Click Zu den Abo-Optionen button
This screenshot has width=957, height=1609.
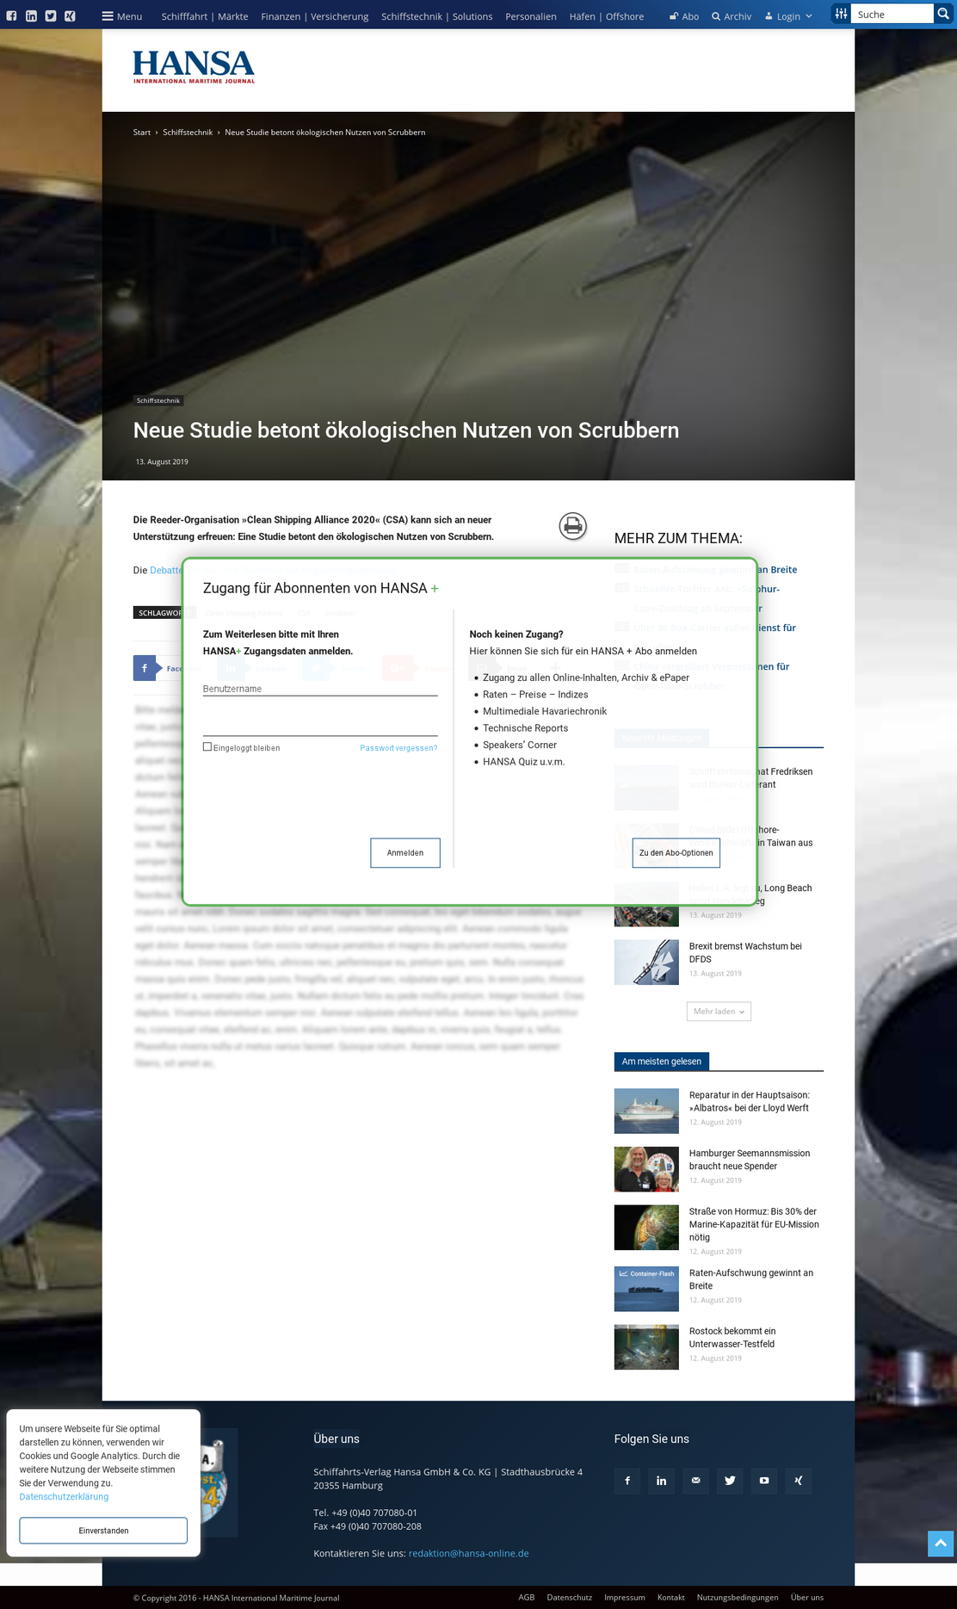(x=676, y=853)
